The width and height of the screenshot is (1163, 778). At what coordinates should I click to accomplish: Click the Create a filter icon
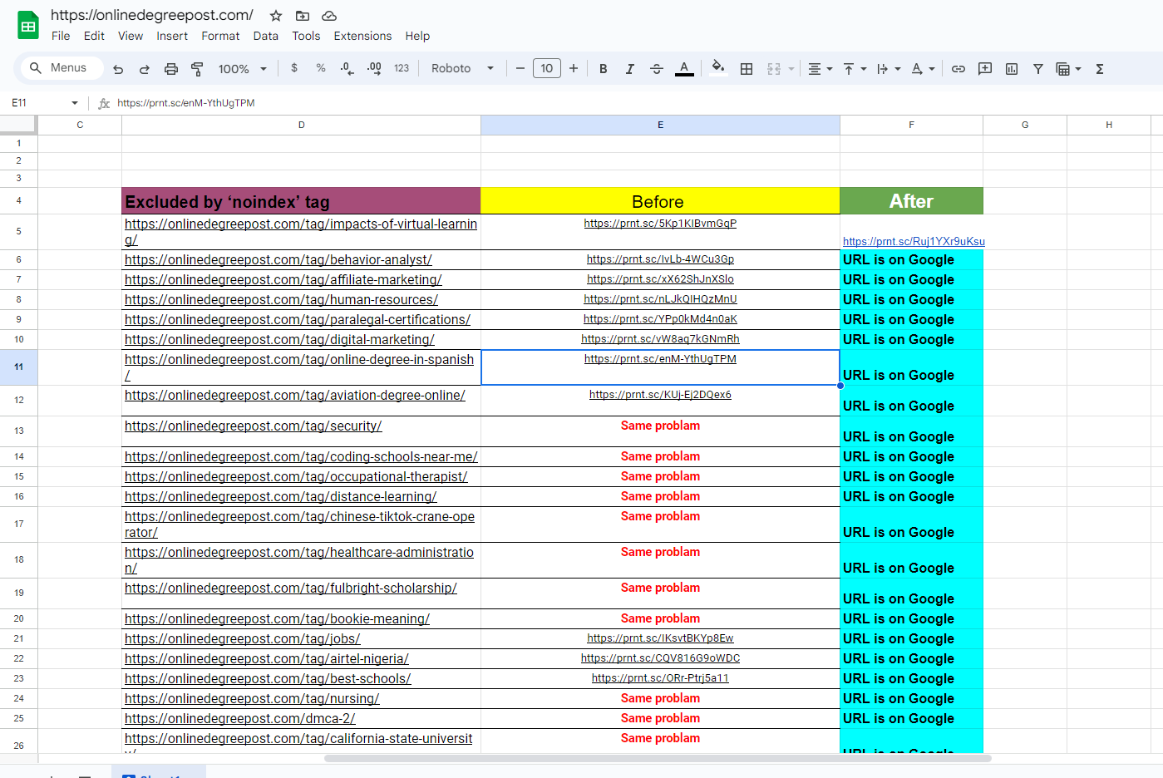(x=1038, y=69)
